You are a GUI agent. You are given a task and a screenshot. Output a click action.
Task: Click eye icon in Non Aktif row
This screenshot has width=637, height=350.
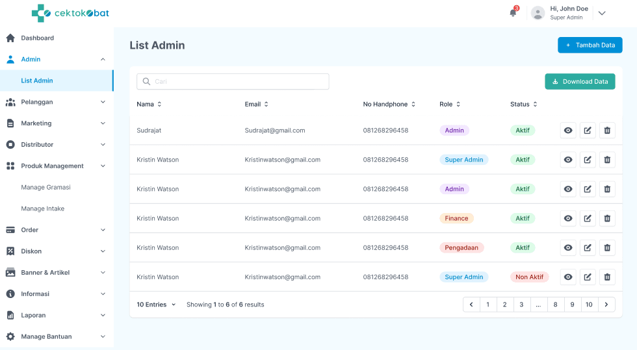coord(568,277)
